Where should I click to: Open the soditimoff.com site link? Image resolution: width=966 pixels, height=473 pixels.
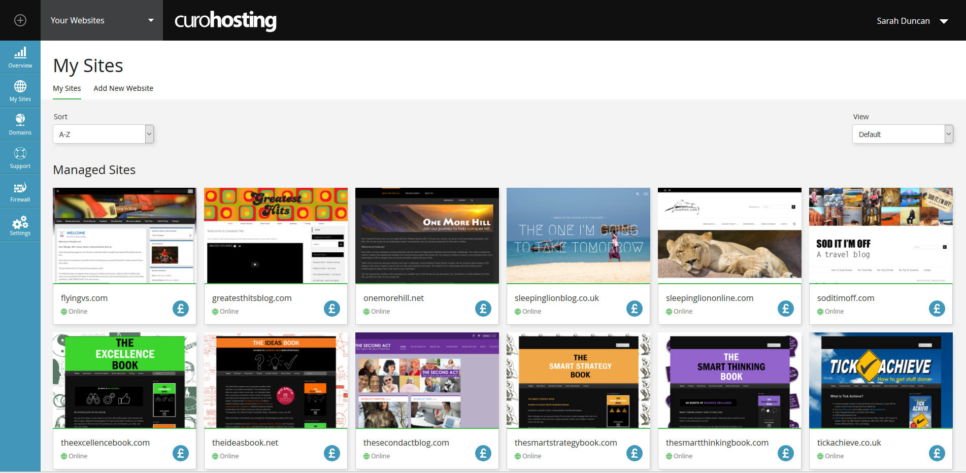[846, 298]
